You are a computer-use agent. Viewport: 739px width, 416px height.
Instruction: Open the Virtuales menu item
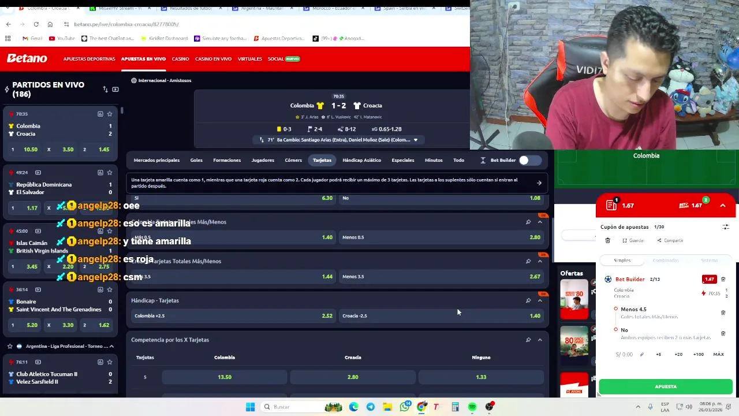click(x=249, y=59)
